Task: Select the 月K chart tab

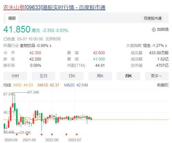Action: (x=128, y=76)
